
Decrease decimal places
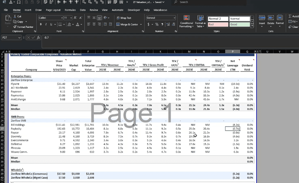[173, 24]
